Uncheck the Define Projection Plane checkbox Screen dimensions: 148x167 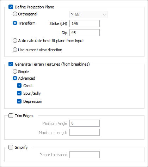[x=11, y=7]
